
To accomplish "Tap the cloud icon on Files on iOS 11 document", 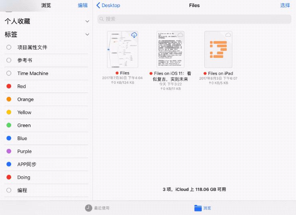I will click(x=181, y=35).
